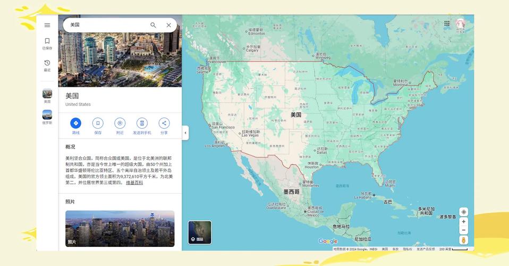Open the Recents (最近) history
This screenshot has height=266, width=509.
[47, 65]
